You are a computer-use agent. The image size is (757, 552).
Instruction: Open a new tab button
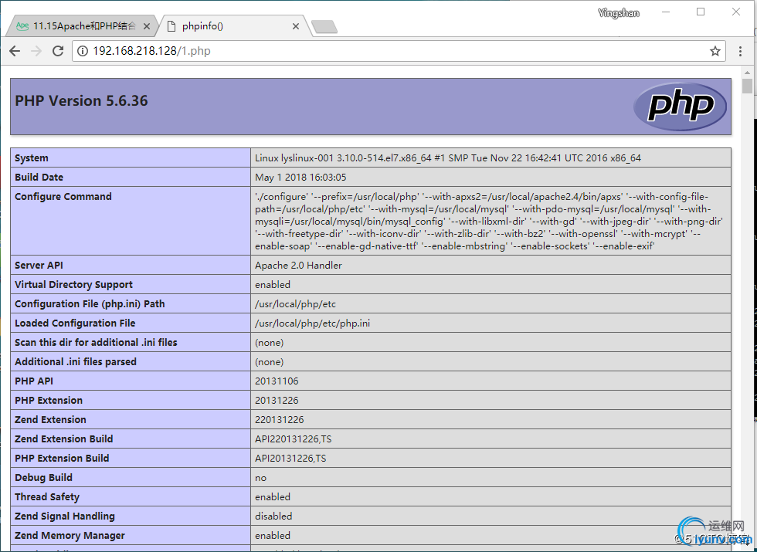tap(324, 27)
